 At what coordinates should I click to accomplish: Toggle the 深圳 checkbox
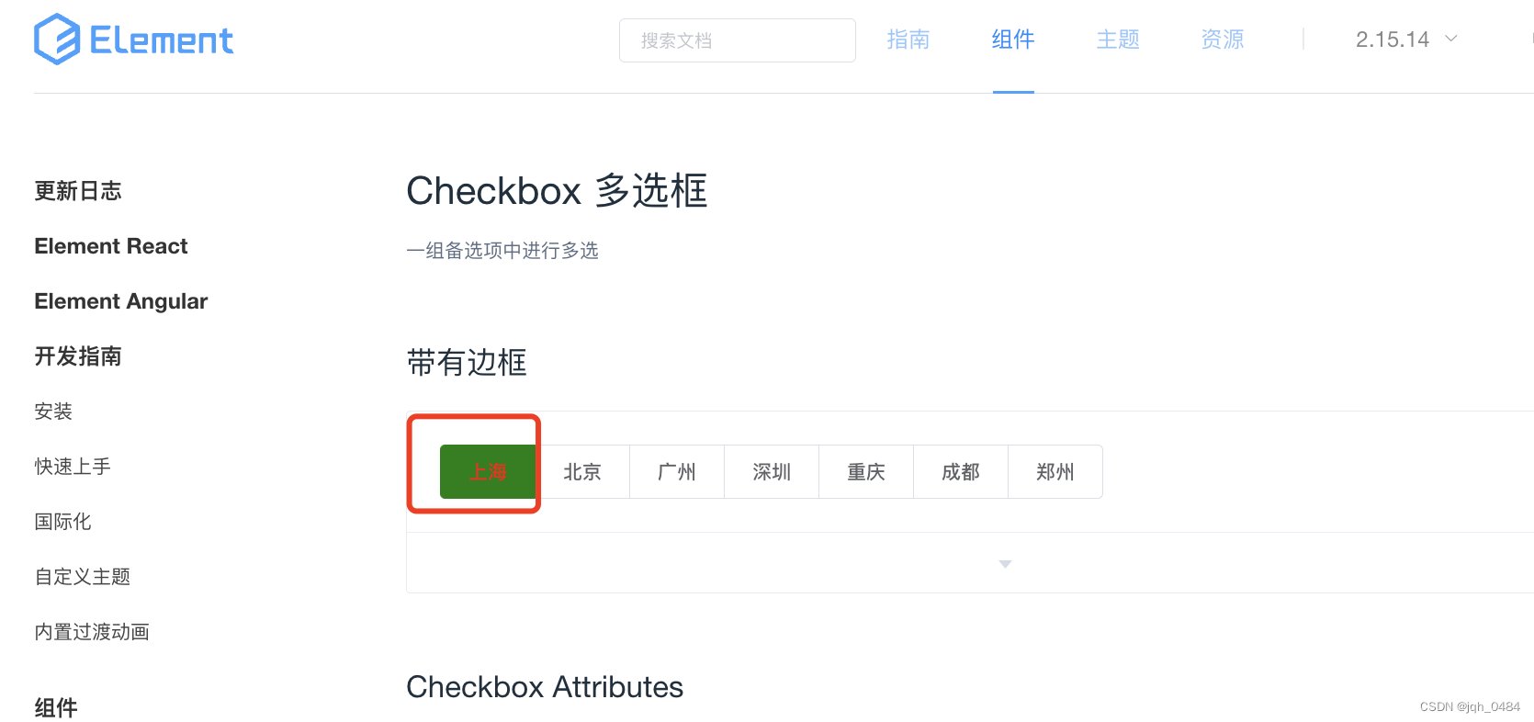pyautogui.click(x=771, y=471)
